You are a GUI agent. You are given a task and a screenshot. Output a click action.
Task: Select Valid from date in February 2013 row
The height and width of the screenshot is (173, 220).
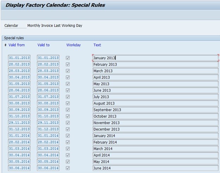pyautogui.click(x=19, y=64)
